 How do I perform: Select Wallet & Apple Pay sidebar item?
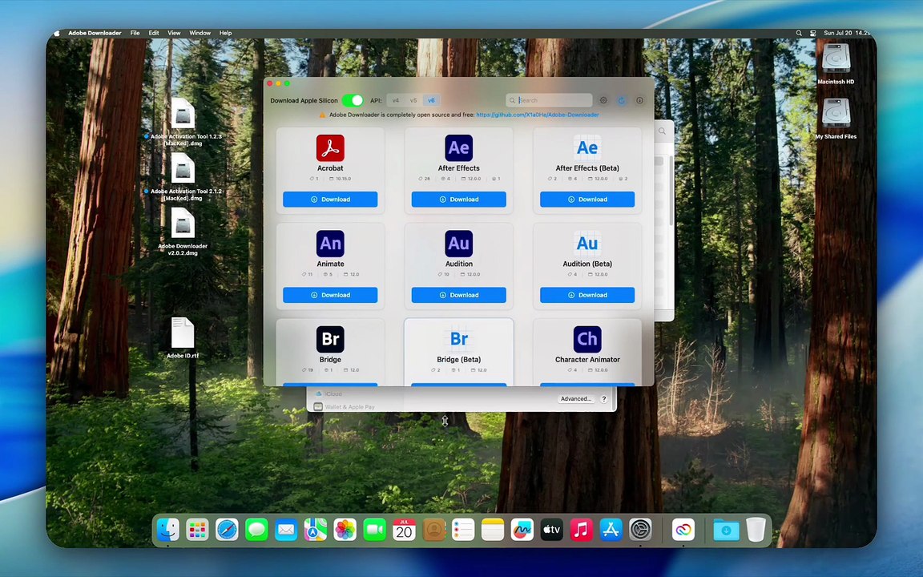click(345, 407)
